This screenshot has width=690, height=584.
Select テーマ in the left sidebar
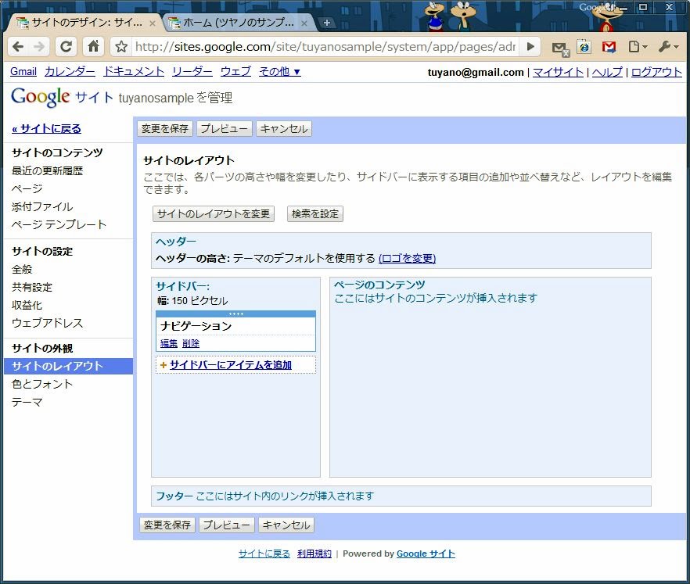point(27,402)
